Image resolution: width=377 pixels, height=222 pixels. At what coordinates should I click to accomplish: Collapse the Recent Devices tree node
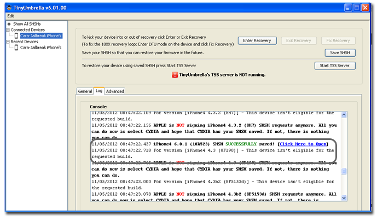click(x=8, y=42)
